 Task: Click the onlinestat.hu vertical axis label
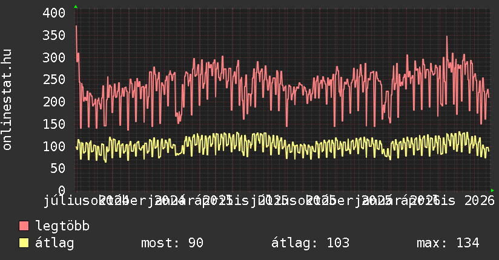pos(7,100)
